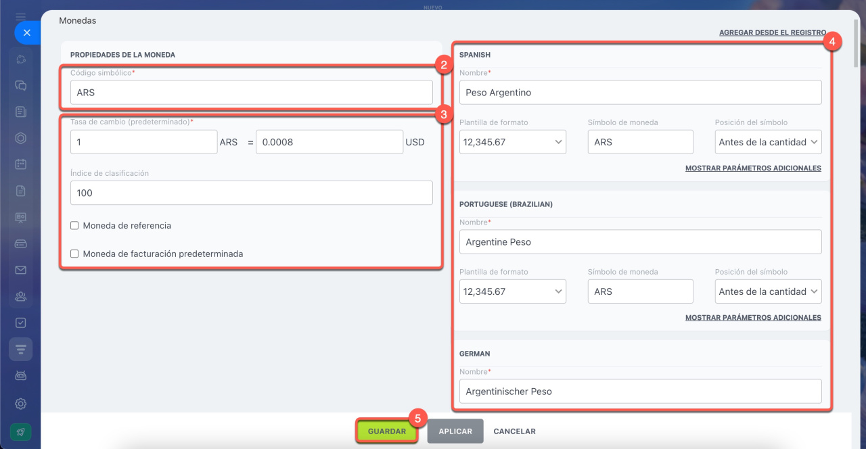Save the currency with Guardar

click(387, 431)
